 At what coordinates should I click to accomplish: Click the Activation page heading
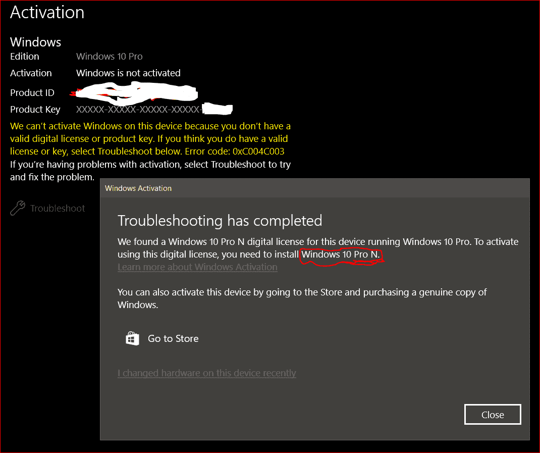click(x=47, y=13)
